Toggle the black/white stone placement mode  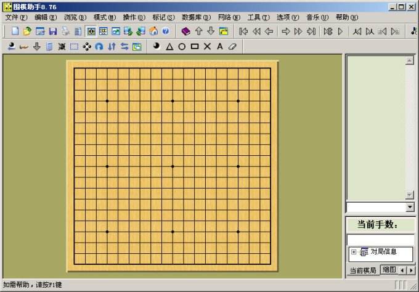pyautogui.click(x=156, y=46)
